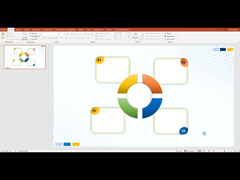This screenshot has width=240, height=180.
Task: Click the Cortar scissors button
Action: point(9,33)
